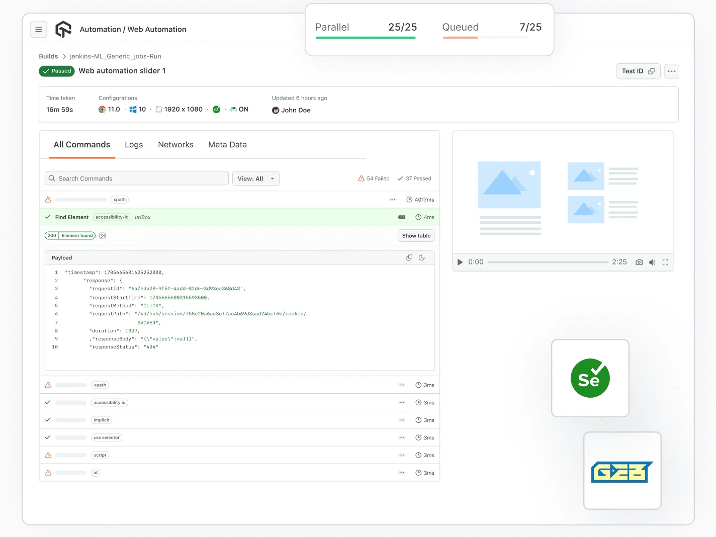
Task: Open the three-dot menu beside Test ID
Action: (671, 71)
